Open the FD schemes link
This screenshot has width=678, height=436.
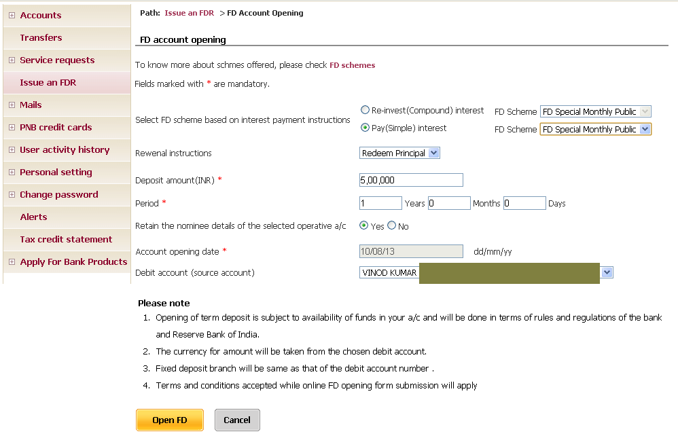(x=353, y=65)
